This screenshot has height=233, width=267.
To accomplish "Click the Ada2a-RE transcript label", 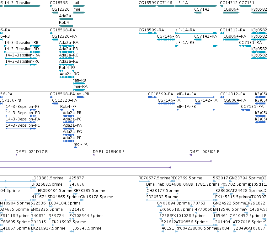I will point(68,61).
